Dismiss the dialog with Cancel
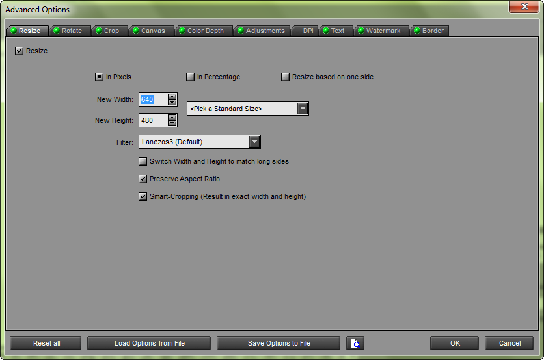The image size is (544, 360). (509, 343)
